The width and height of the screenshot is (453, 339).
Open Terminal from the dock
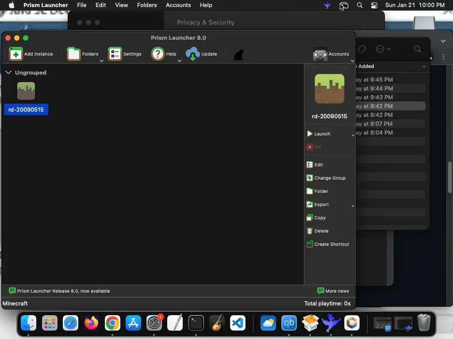coord(196,323)
